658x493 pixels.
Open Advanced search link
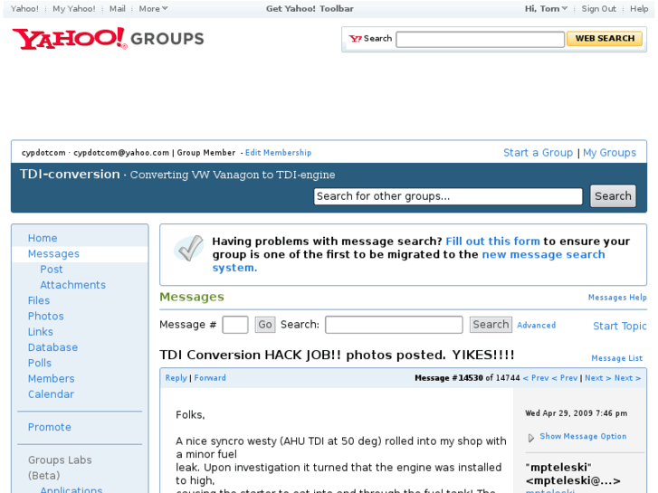click(x=537, y=325)
